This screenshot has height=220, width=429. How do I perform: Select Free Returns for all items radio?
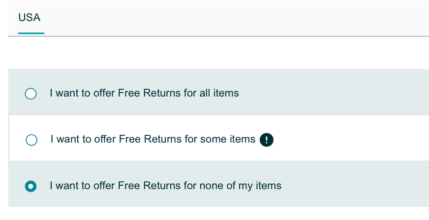[31, 94]
